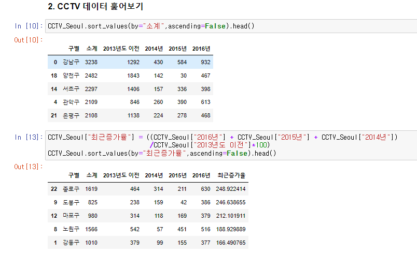Click the row index 22
The width and height of the screenshot is (417, 255).
point(54,189)
